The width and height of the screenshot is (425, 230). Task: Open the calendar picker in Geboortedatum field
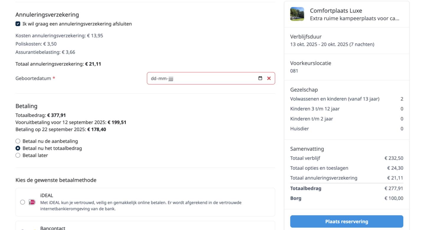click(260, 78)
